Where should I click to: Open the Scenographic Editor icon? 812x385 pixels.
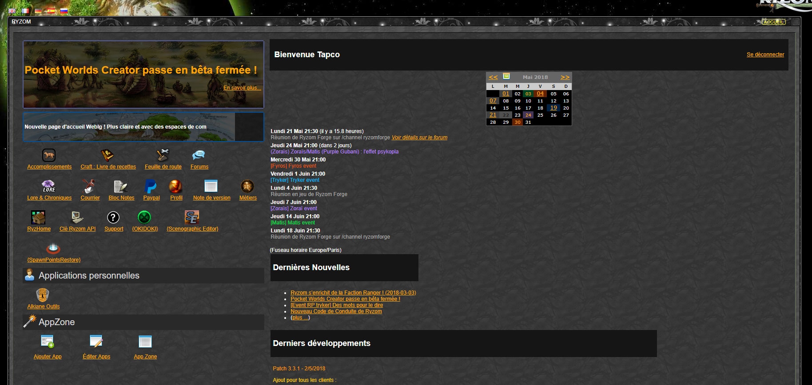click(192, 217)
